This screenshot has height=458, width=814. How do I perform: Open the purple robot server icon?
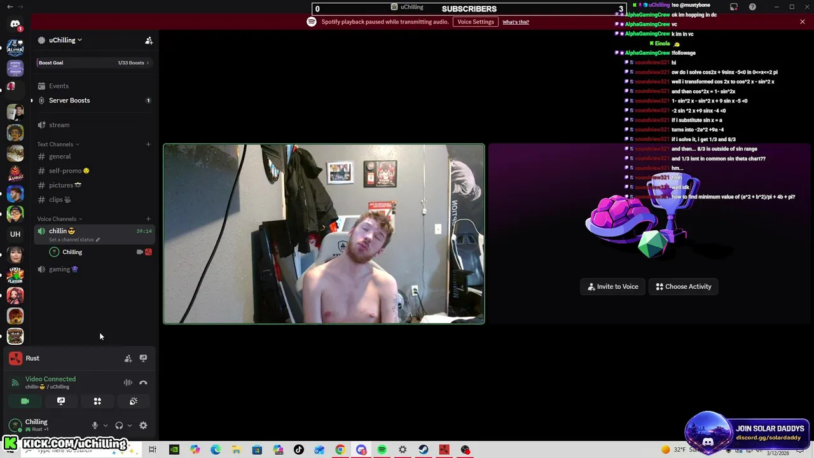(x=15, y=67)
